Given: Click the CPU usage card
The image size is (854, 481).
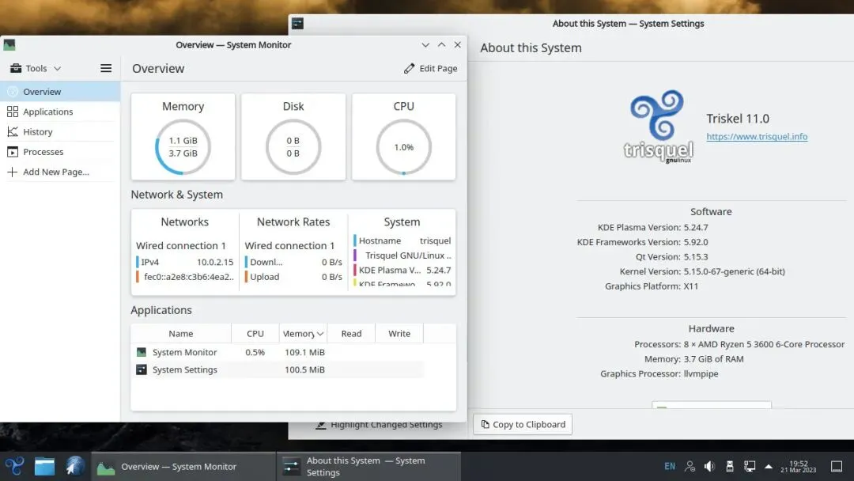Looking at the screenshot, I should (x=403, y=136).
